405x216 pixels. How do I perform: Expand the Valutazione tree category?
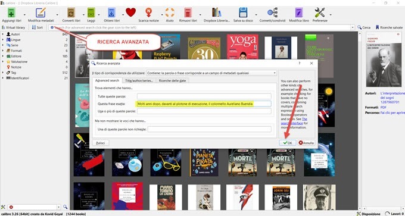point(2,62)
